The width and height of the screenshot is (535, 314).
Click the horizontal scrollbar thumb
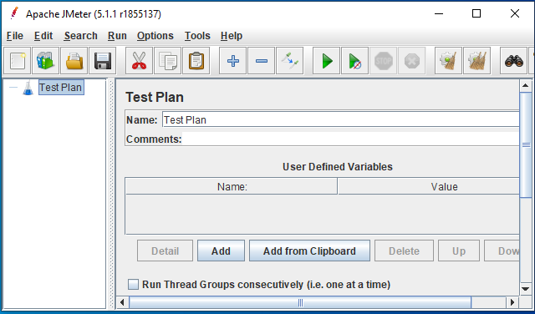300,302
